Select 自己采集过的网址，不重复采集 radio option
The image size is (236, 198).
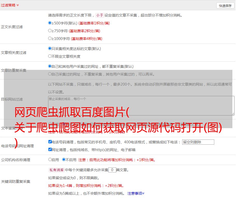(50, 74)
